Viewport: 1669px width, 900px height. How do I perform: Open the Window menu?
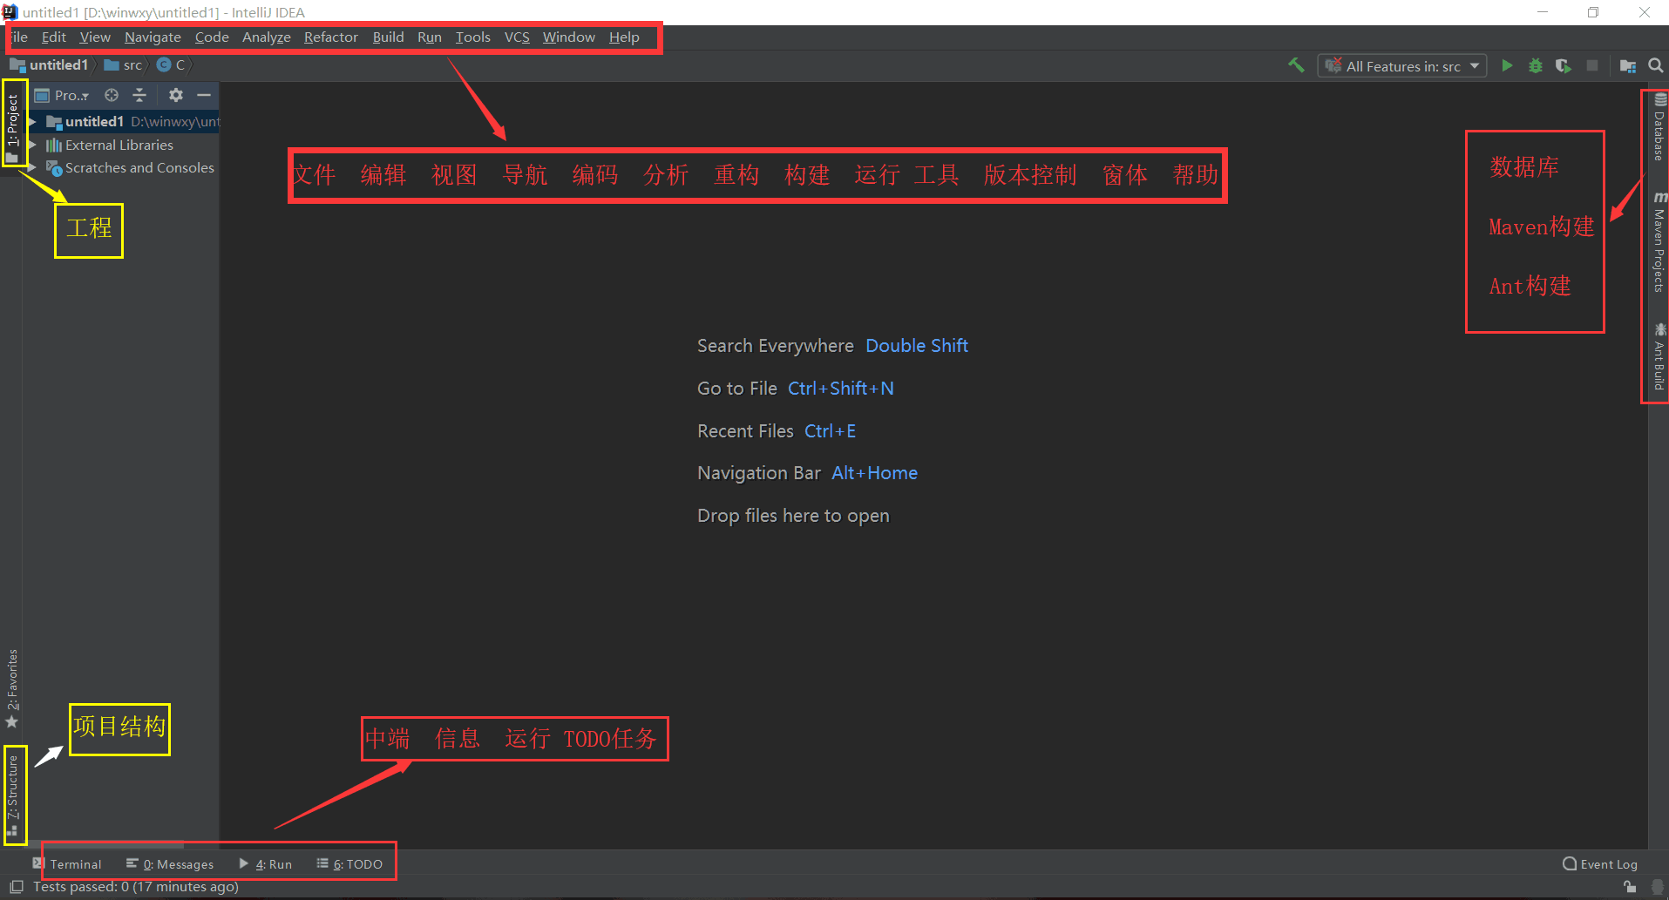click(x=569, y=37)
